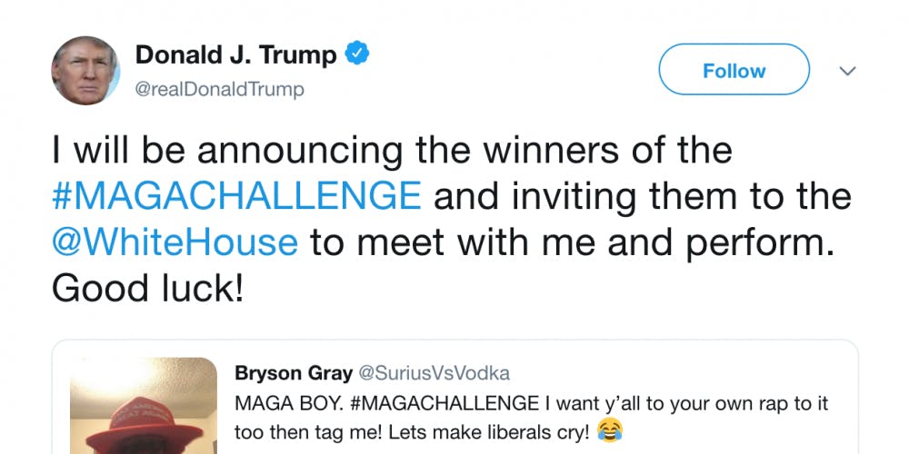The height and width of the screenshot is (454, 909).
Task: Open the @WhiteHouse mention link
Action: (x=175, y=242)
